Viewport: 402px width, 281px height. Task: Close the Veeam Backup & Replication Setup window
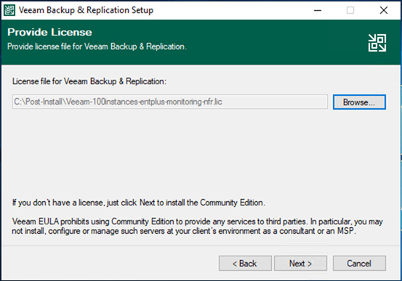pyautogui.click(x=384, y=10)
